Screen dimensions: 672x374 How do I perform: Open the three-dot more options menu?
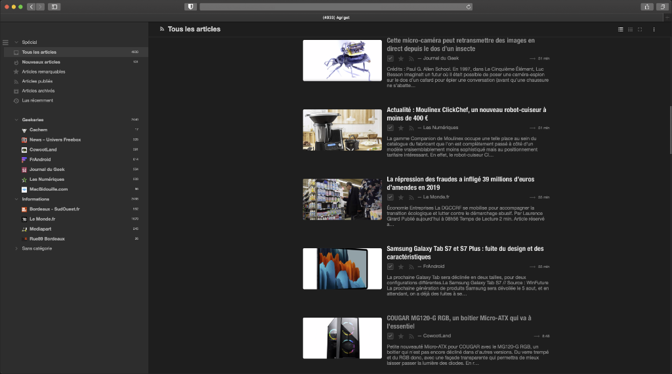point(654,29)
